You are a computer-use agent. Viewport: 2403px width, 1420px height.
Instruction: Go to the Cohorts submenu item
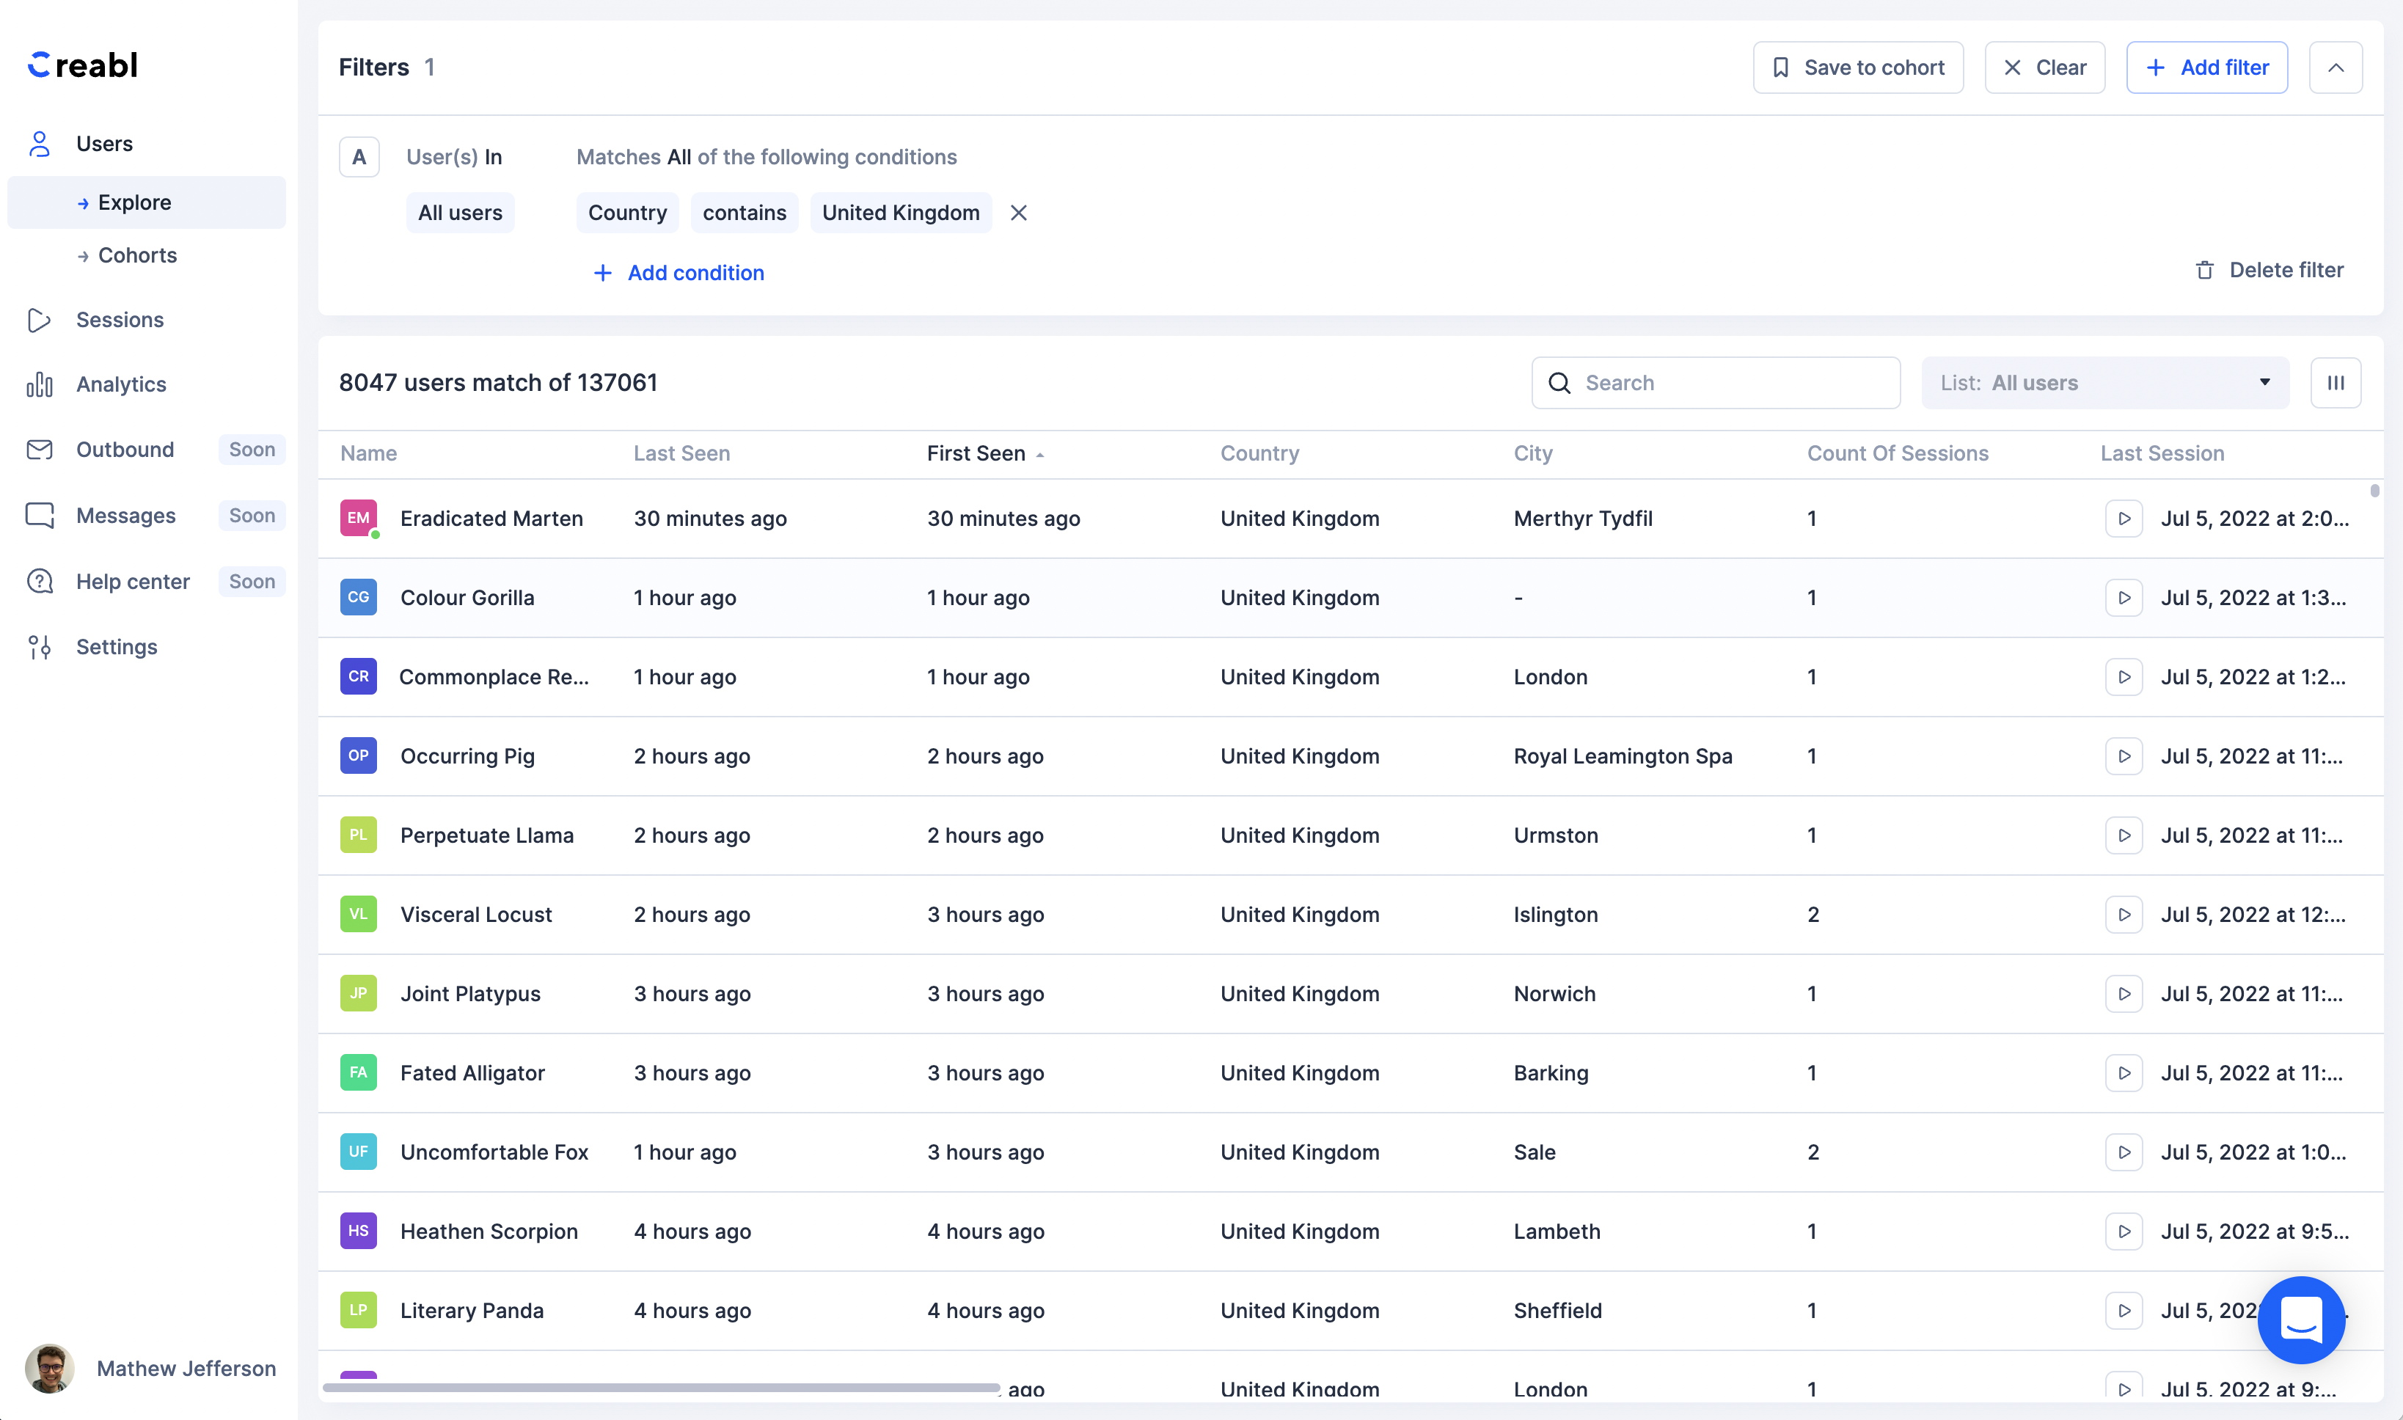pyautogui.click(x=137, y=255)
